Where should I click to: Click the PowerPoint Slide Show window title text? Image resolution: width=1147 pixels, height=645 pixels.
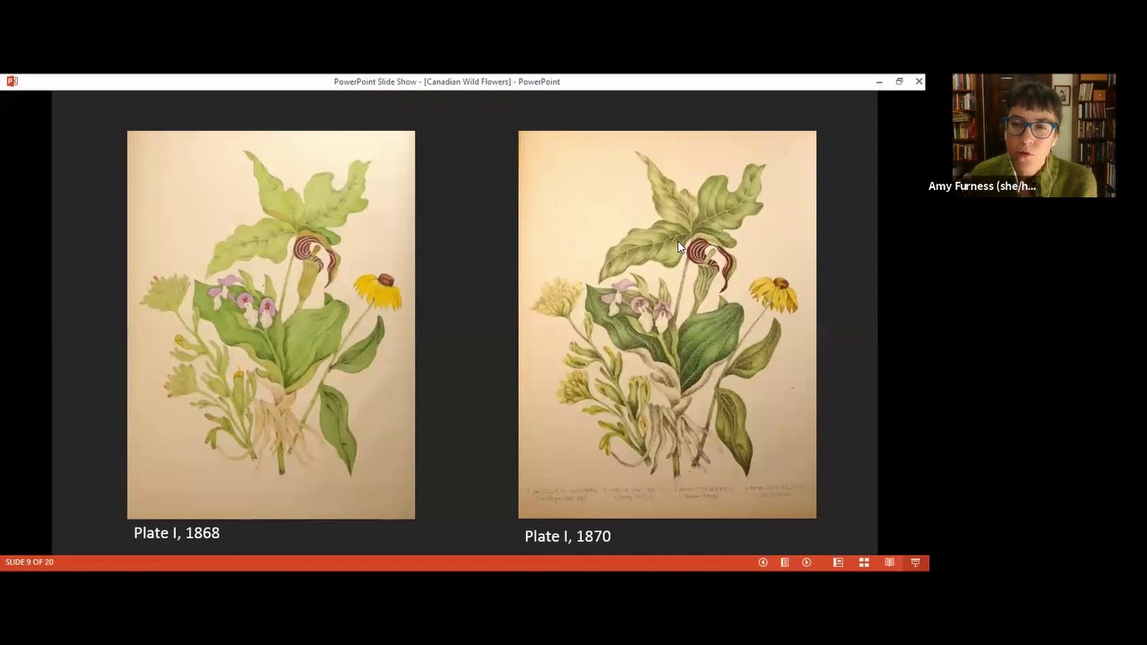coord(447,82)
